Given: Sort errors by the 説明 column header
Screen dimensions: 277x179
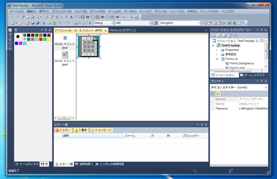Looking at the screenshot, I should tap(92, 136).
